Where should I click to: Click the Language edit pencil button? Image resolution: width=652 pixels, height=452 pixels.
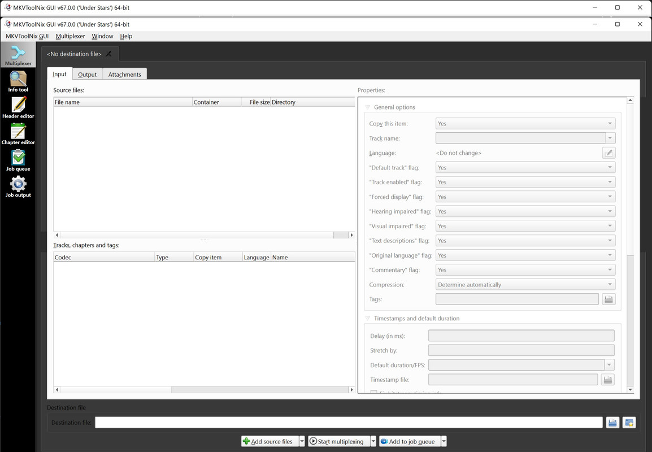click(608, 153)
